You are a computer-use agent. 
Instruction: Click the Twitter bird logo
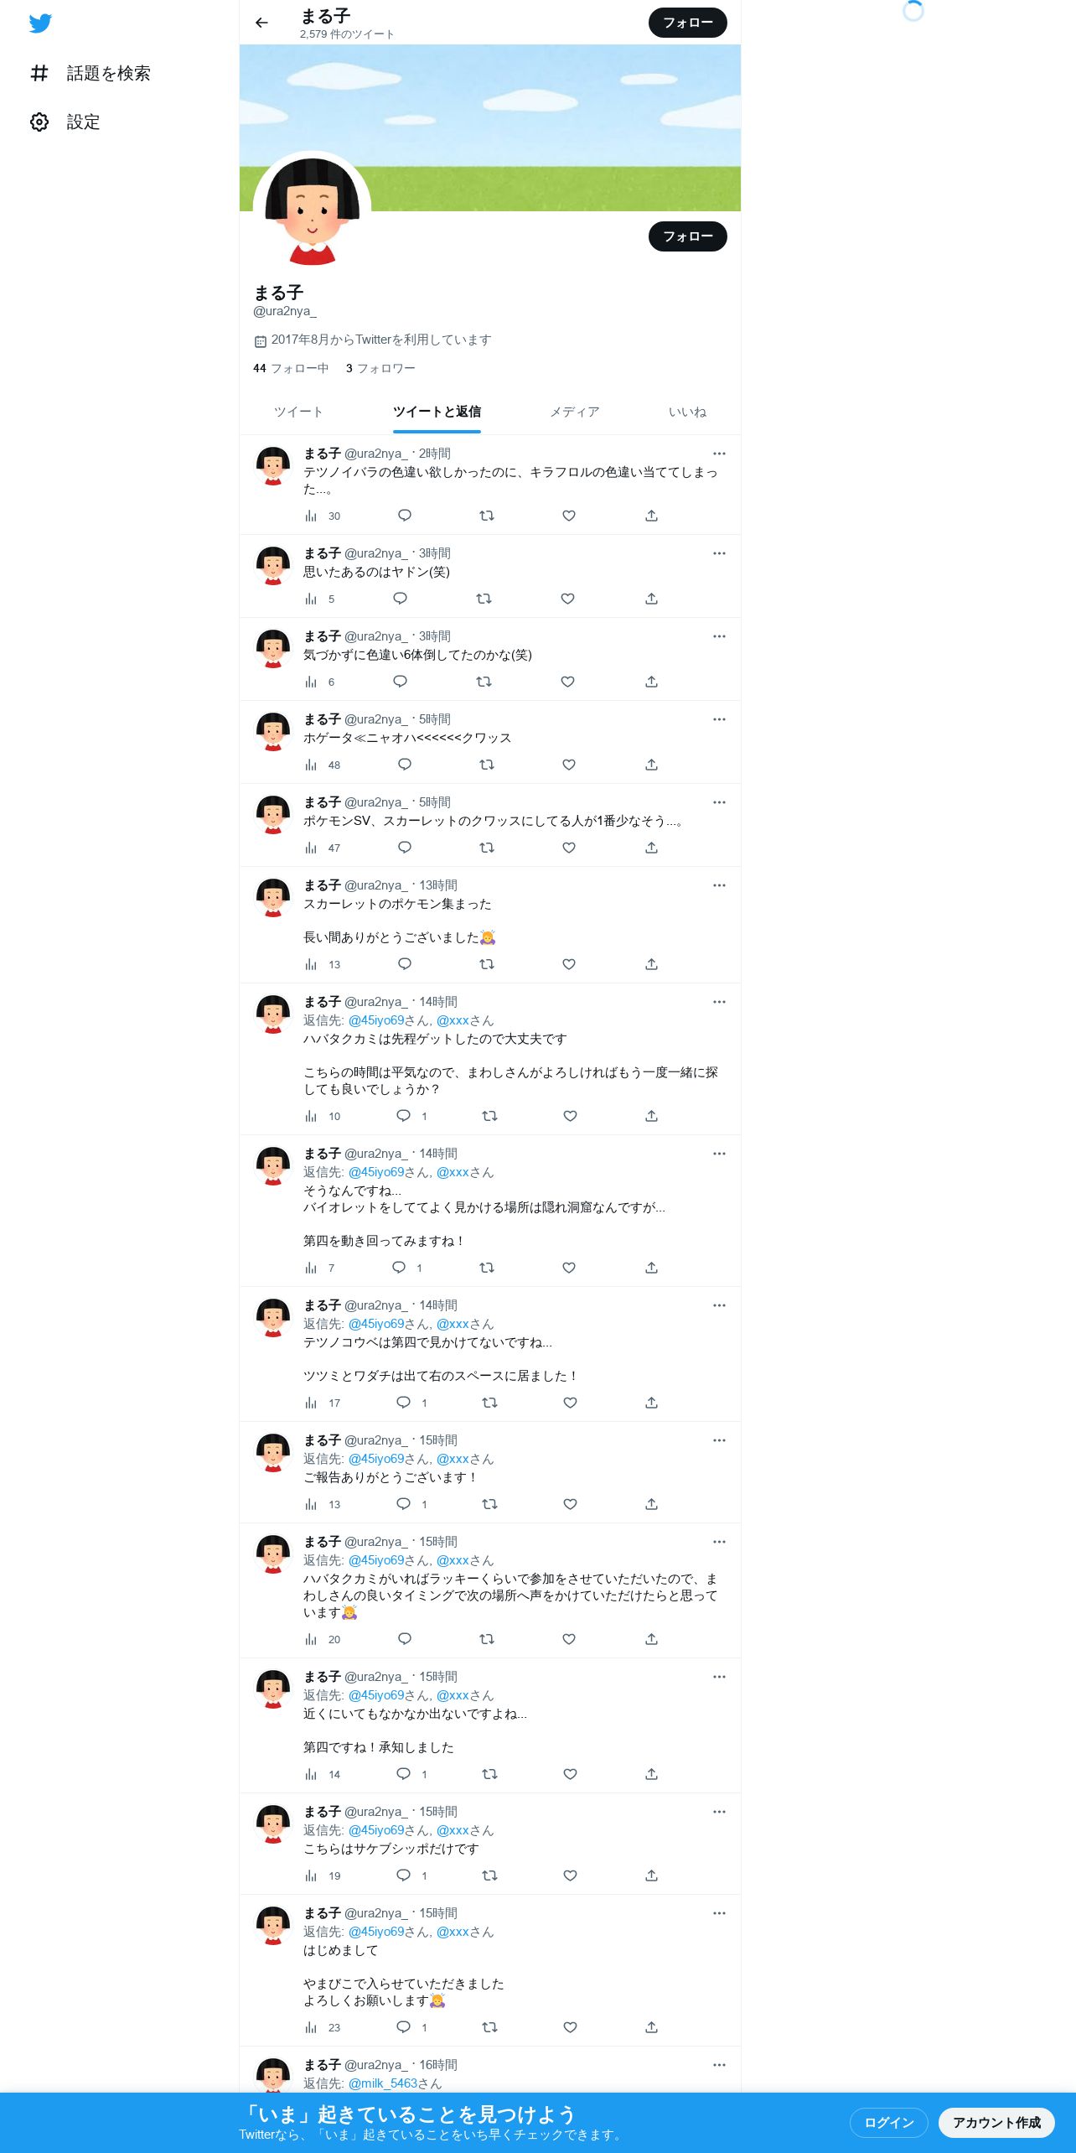(x=40, y=23)
